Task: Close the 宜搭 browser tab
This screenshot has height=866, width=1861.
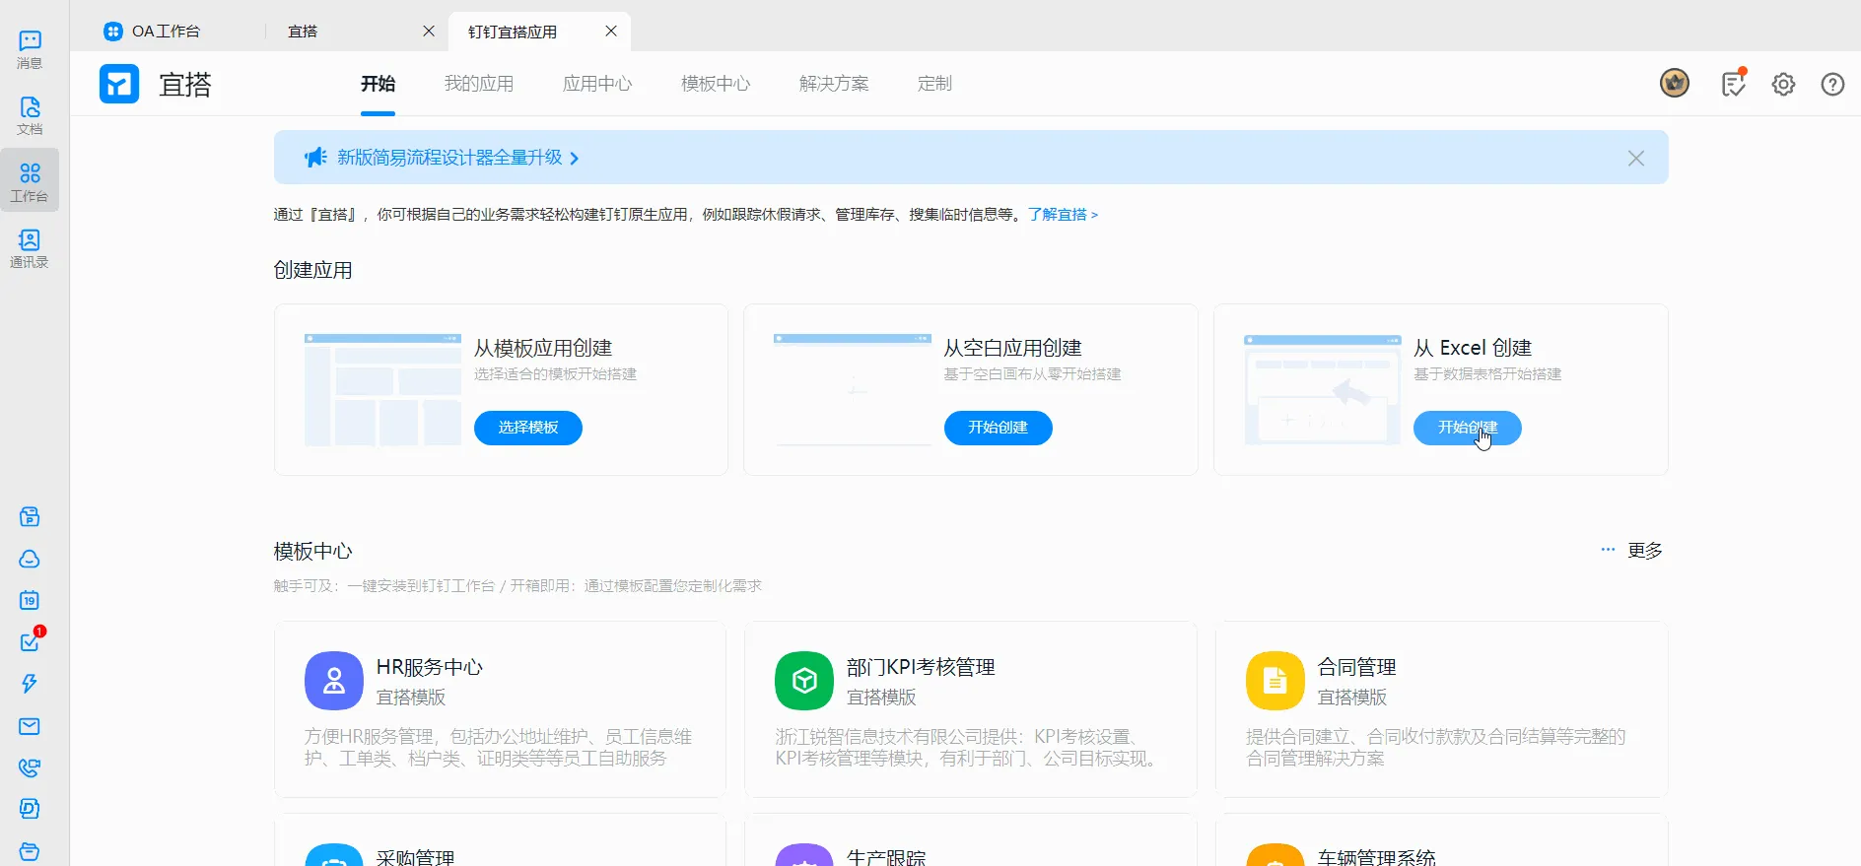Action: tap(429, 32)
